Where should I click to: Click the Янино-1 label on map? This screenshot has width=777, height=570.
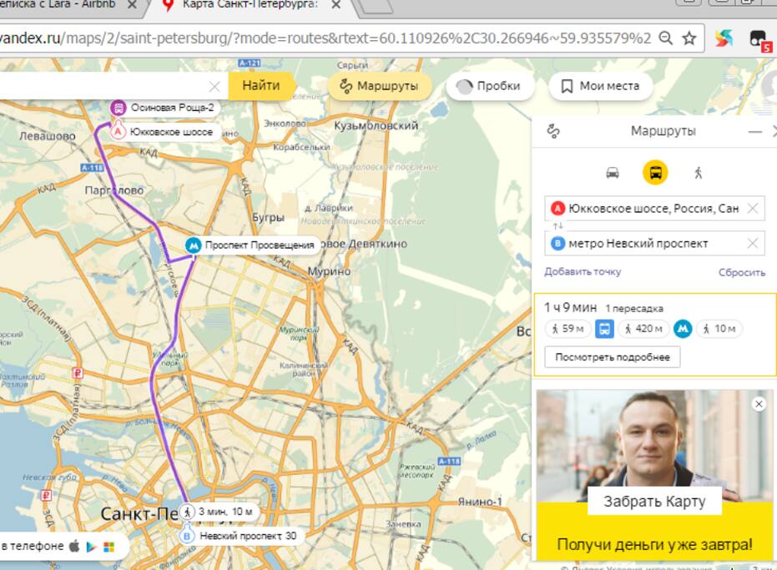(480, 502)
